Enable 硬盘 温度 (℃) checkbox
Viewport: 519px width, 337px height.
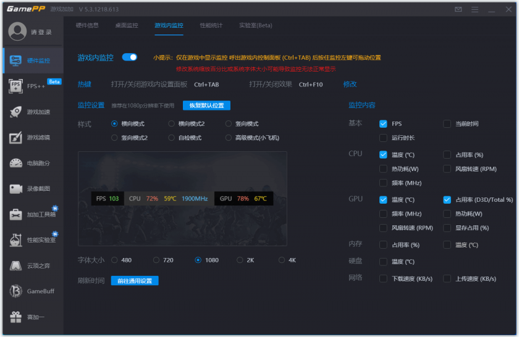pyautogui.click(x=383, y=262)
